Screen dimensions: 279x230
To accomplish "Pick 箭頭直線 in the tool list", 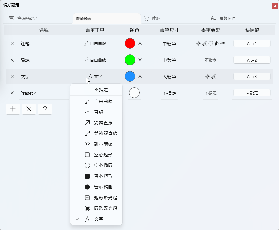I will pyautogui.click(x=96, y=123).
